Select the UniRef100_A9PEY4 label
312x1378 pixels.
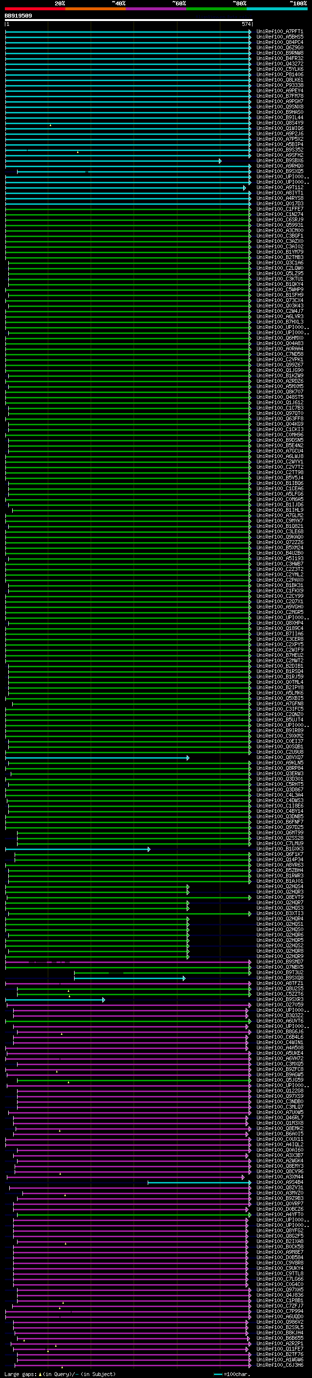click(280, 91)
